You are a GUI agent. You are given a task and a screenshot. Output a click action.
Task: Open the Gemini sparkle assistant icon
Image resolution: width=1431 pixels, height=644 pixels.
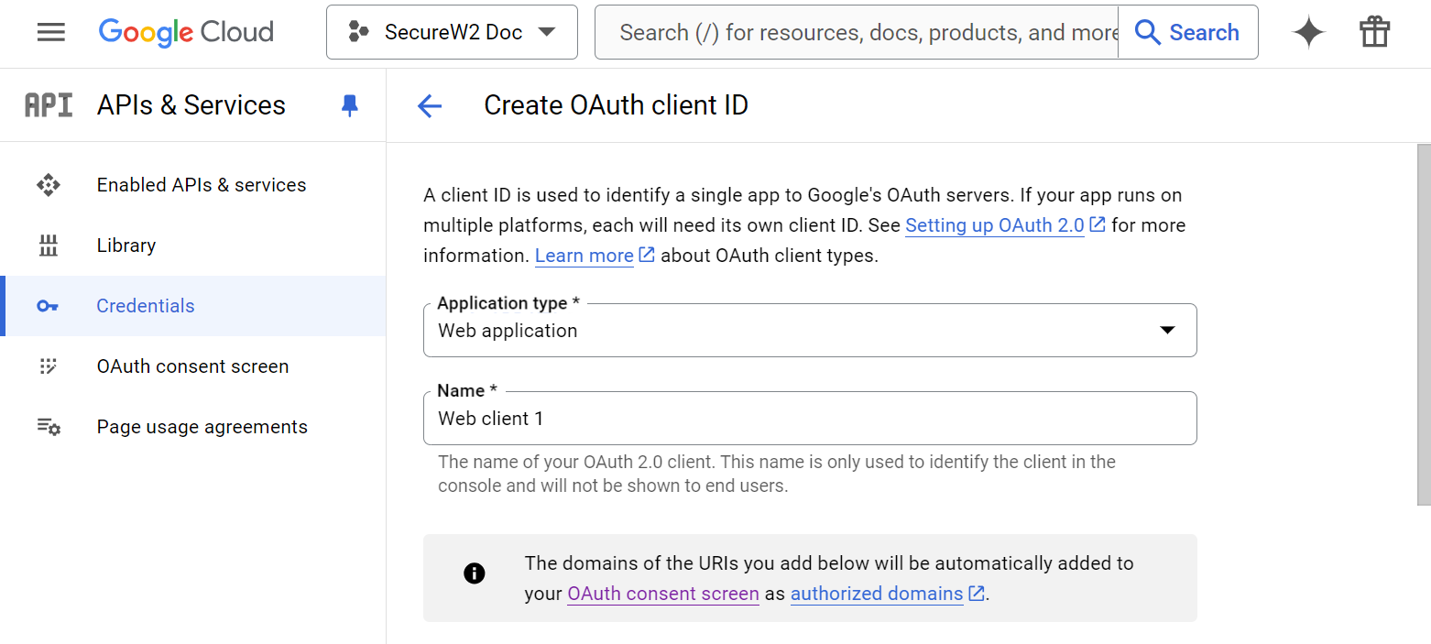coord(1308,32)
